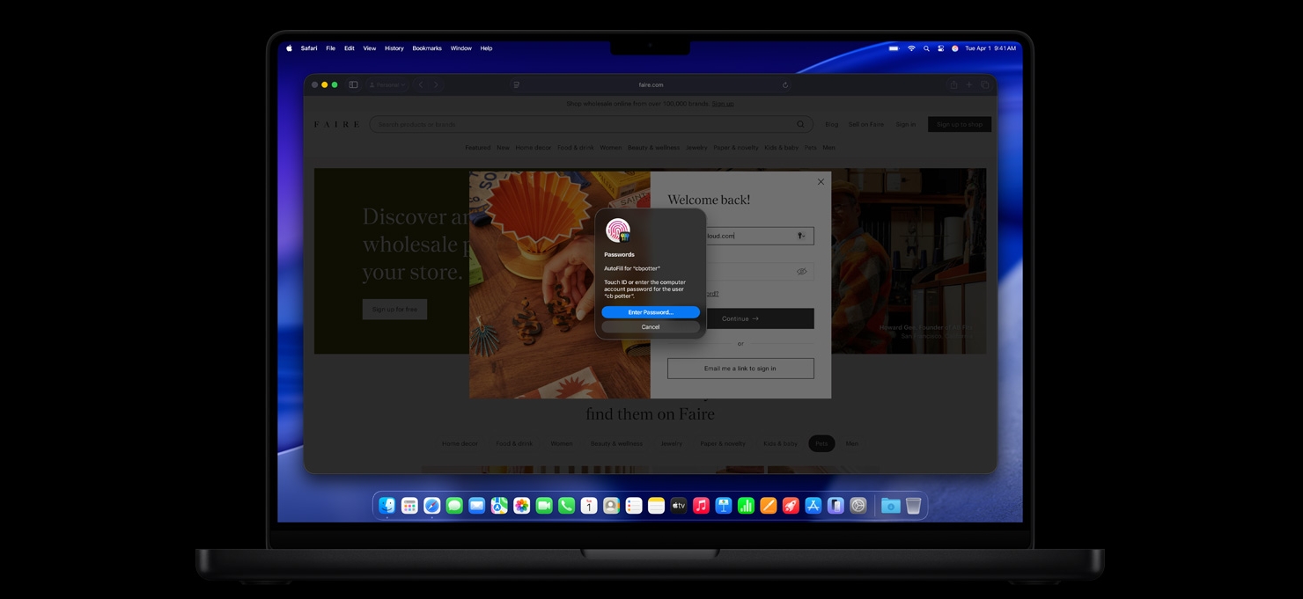Open System Settings in the Dock

coord(858,506)
